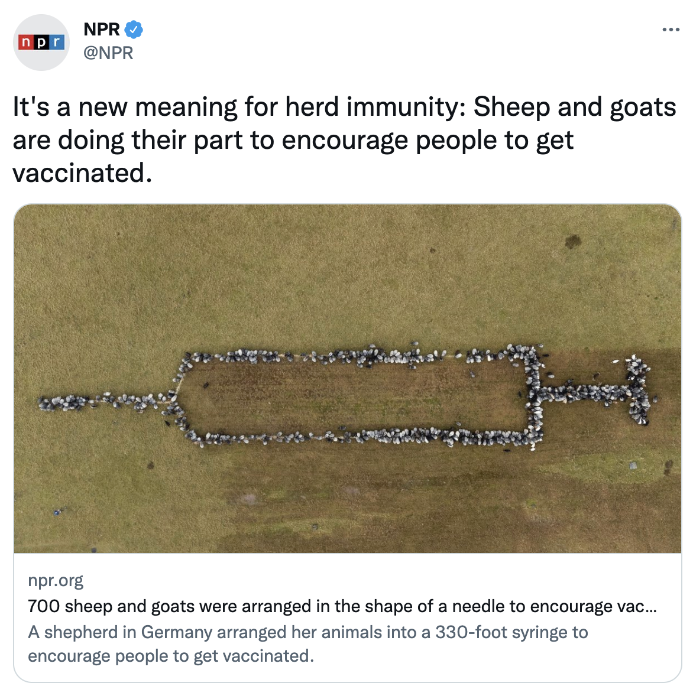Click the npr.org domain label
The height and width of the screenshot is (696, 693).
point(56,580)
